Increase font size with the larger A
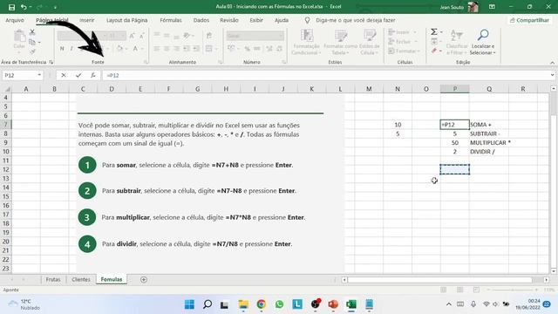This screenshot has height=314, width=558. tap(132, 36)
